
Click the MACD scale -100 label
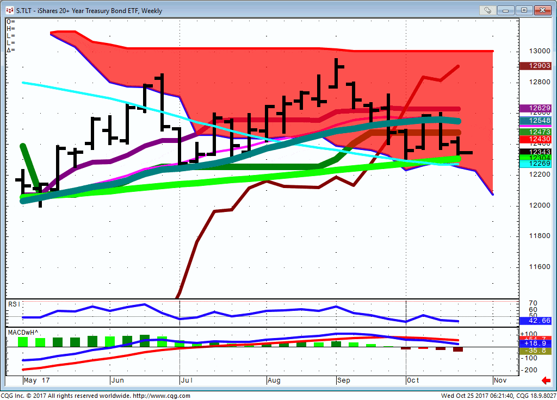click(529, 358)
